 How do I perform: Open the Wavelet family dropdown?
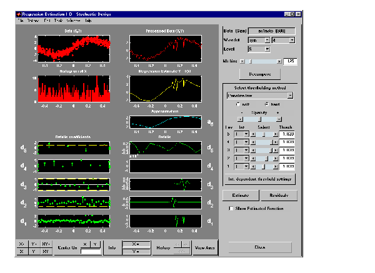(x=259, y=39)
